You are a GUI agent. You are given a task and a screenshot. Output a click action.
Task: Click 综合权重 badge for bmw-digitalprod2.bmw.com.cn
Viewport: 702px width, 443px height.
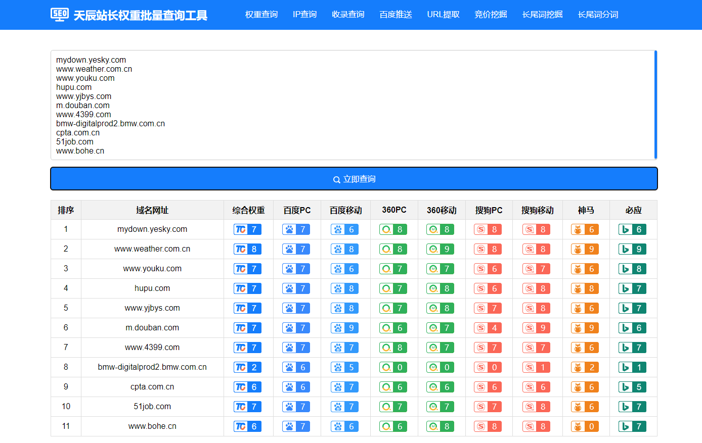point(248,367)
